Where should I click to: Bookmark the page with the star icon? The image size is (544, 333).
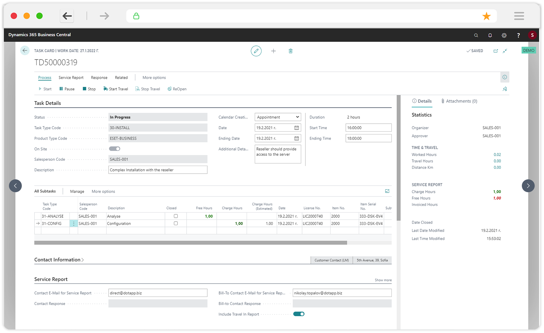[486, 16]
